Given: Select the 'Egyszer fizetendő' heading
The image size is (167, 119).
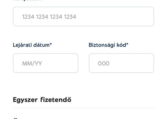Looking at the screenshot, I should pos(42,100).
